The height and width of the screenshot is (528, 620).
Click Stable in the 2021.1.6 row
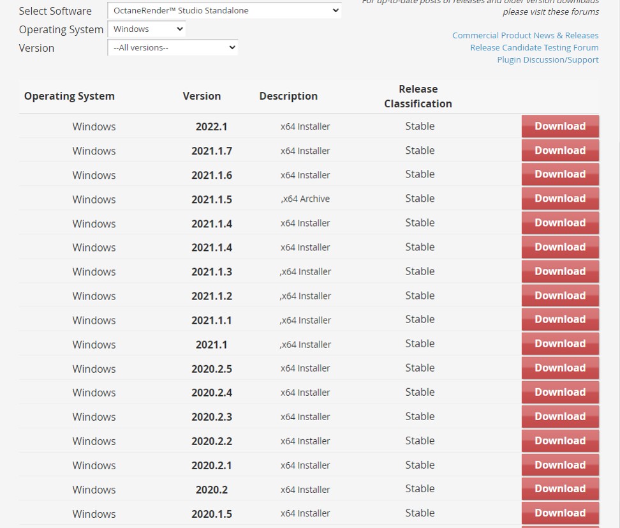pyautogui.click(x=420, y=174)
